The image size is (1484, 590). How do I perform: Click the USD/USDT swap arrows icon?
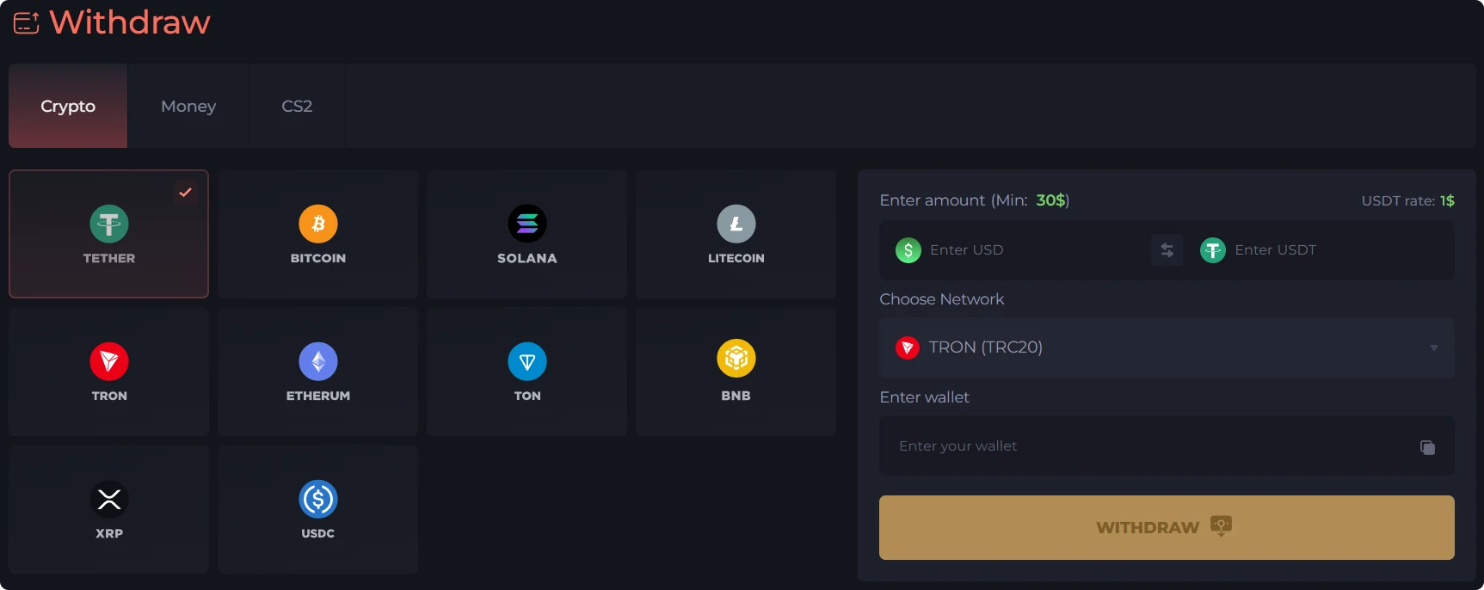(1167, 250)
